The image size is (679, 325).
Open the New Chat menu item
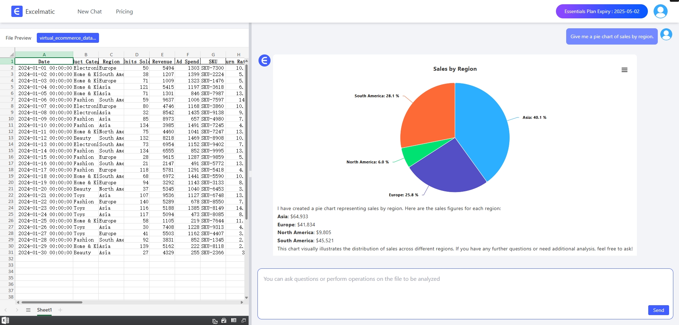pos(89,12)
